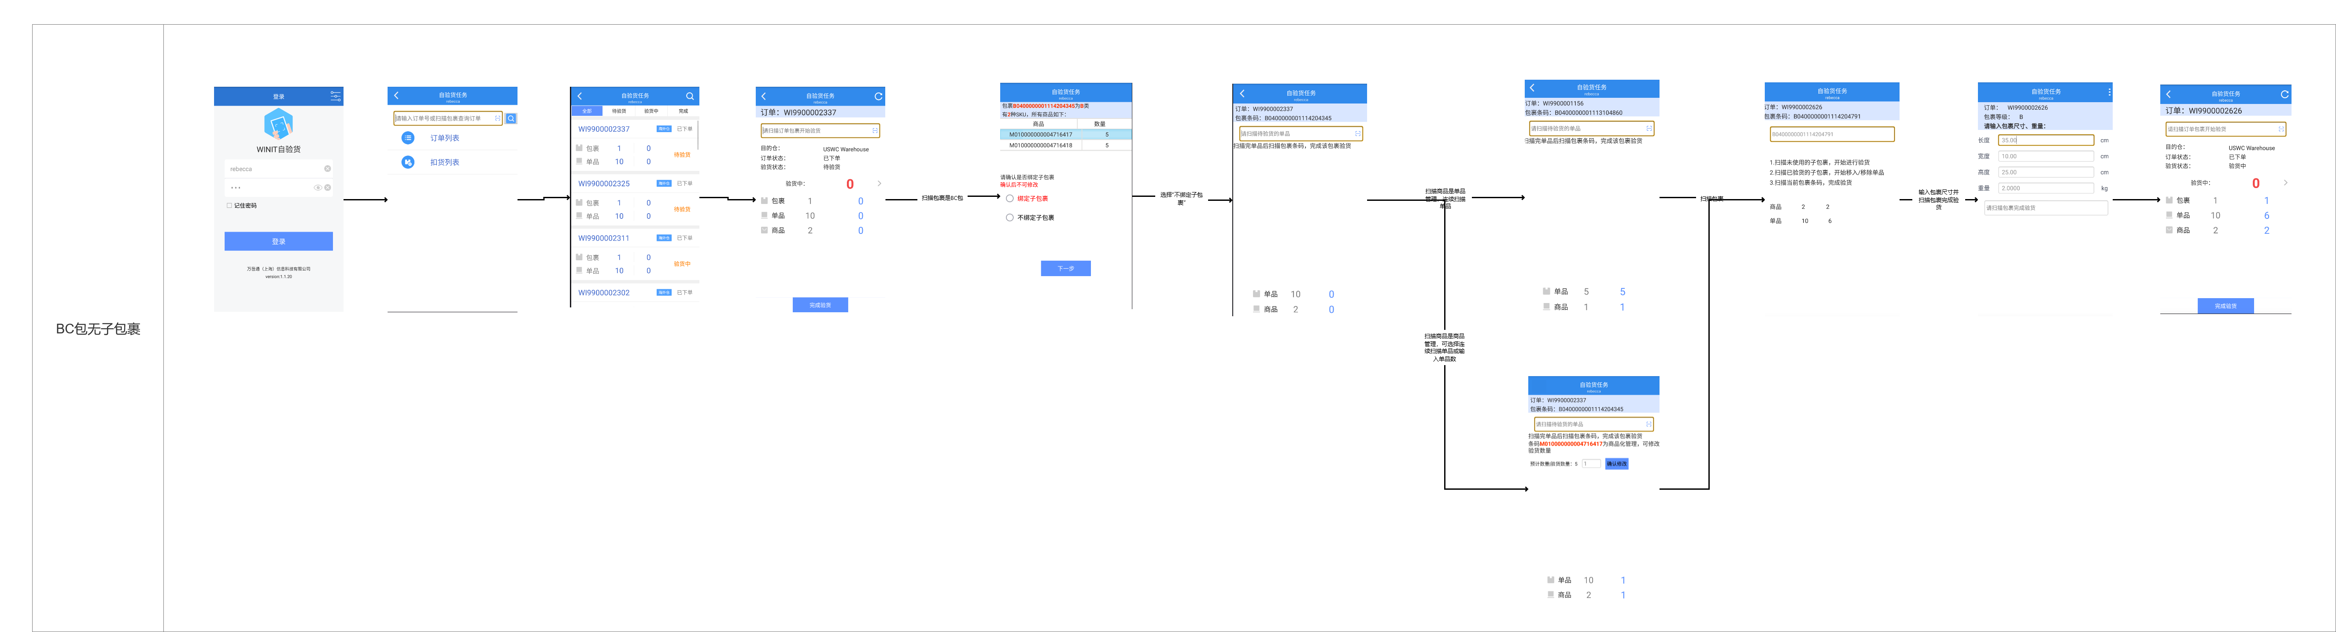Go back from B0400000001114204345 scan screen
Screen dimensions: 2336x632
click(x=1242, y=93)
